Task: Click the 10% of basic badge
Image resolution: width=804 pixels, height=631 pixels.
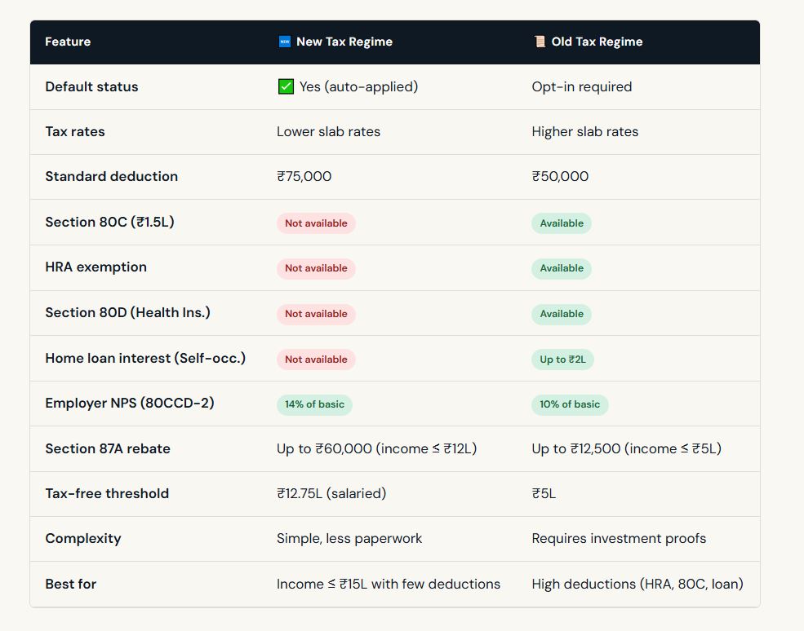Action: pyautogui.click(x=570, y=404)
